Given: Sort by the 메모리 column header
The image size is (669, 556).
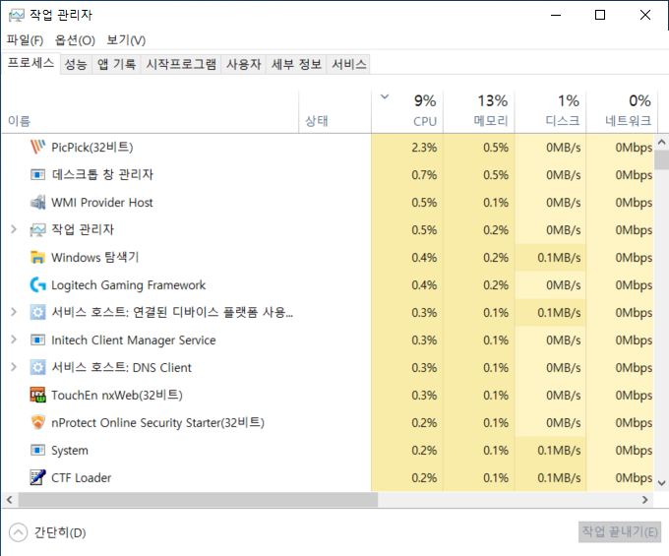Looking at the screenshot, I should click(x=479, y=112).
